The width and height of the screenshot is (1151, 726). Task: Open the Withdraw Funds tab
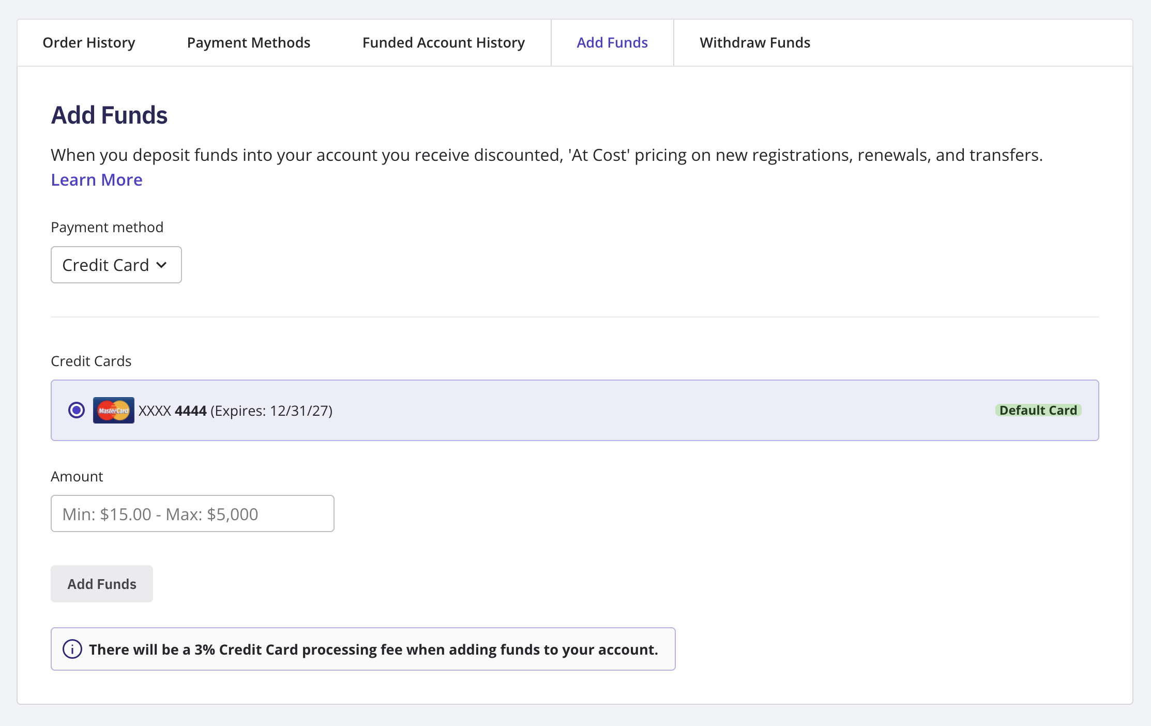[755, 42]
